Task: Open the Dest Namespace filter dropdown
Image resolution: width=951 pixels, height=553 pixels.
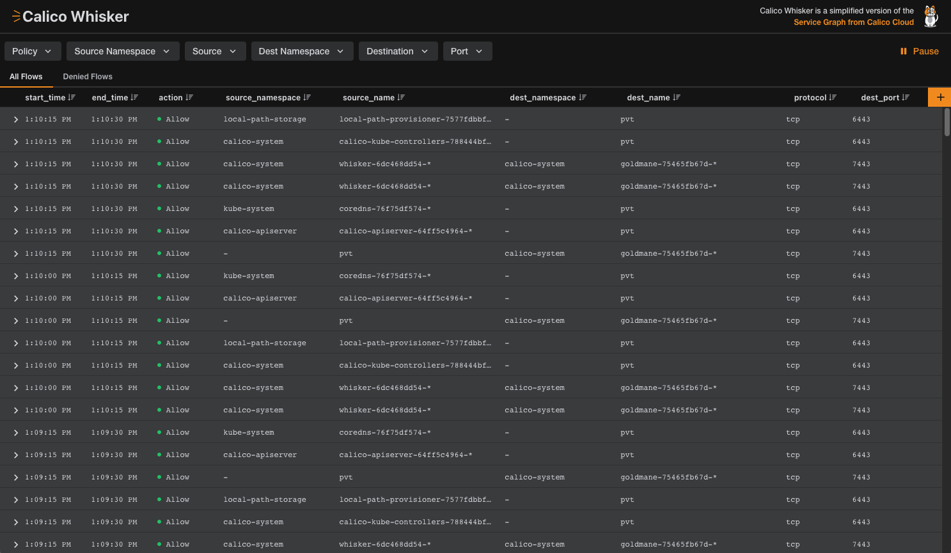Action: pyautogui.click(x=301, y=51)
